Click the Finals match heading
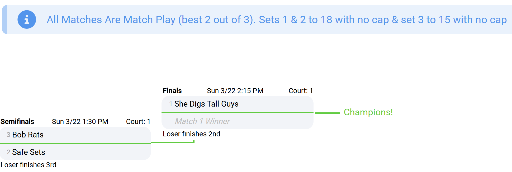 [172, 91]
